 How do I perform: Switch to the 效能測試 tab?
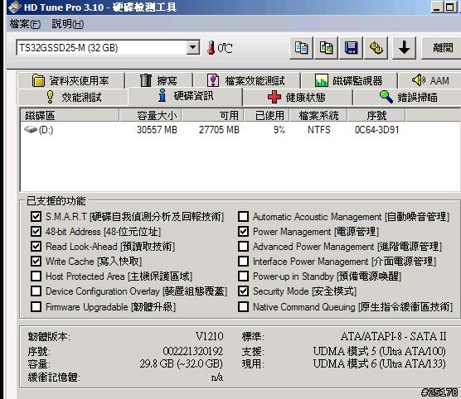74,97
